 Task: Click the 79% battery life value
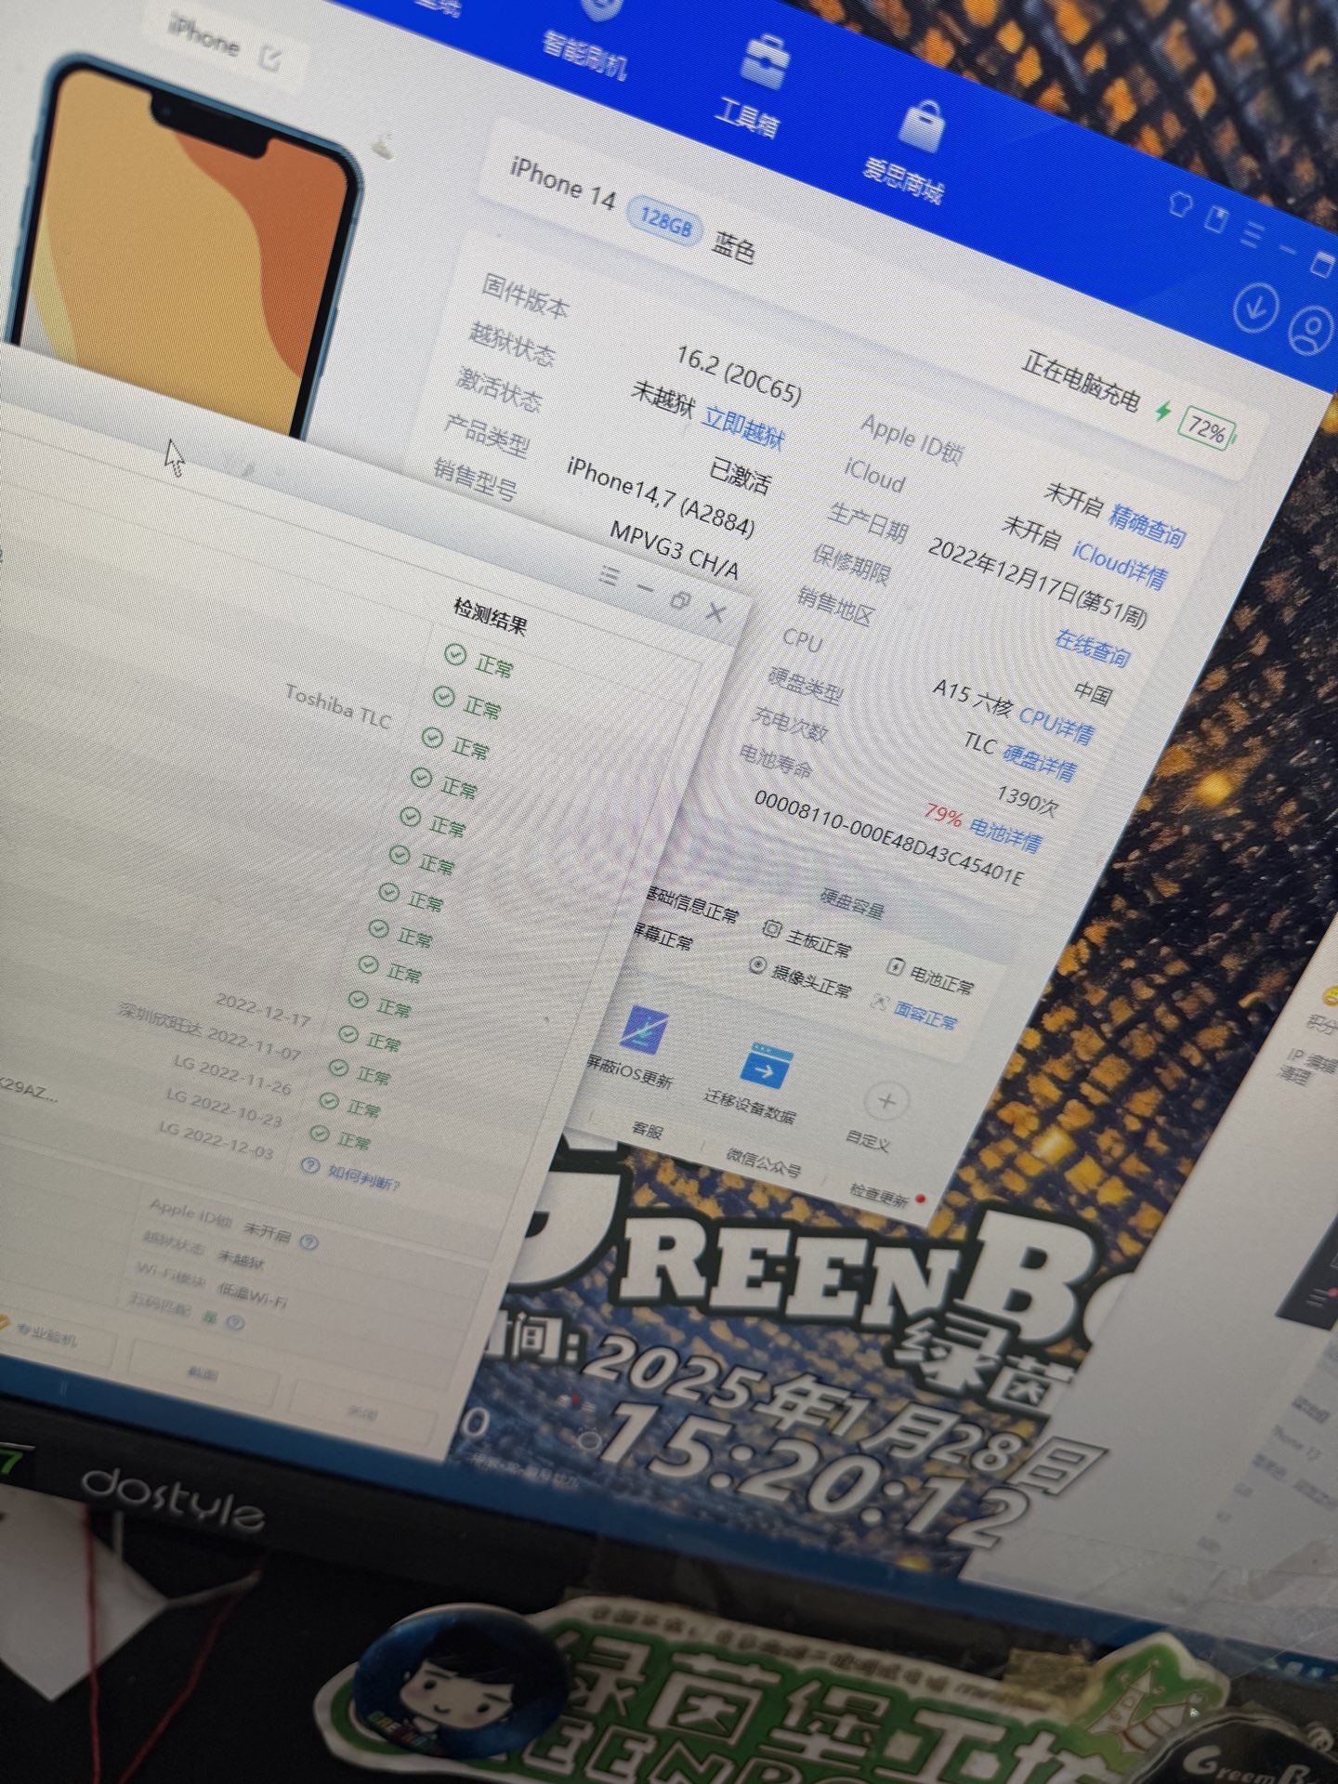[x=942, y=815]
